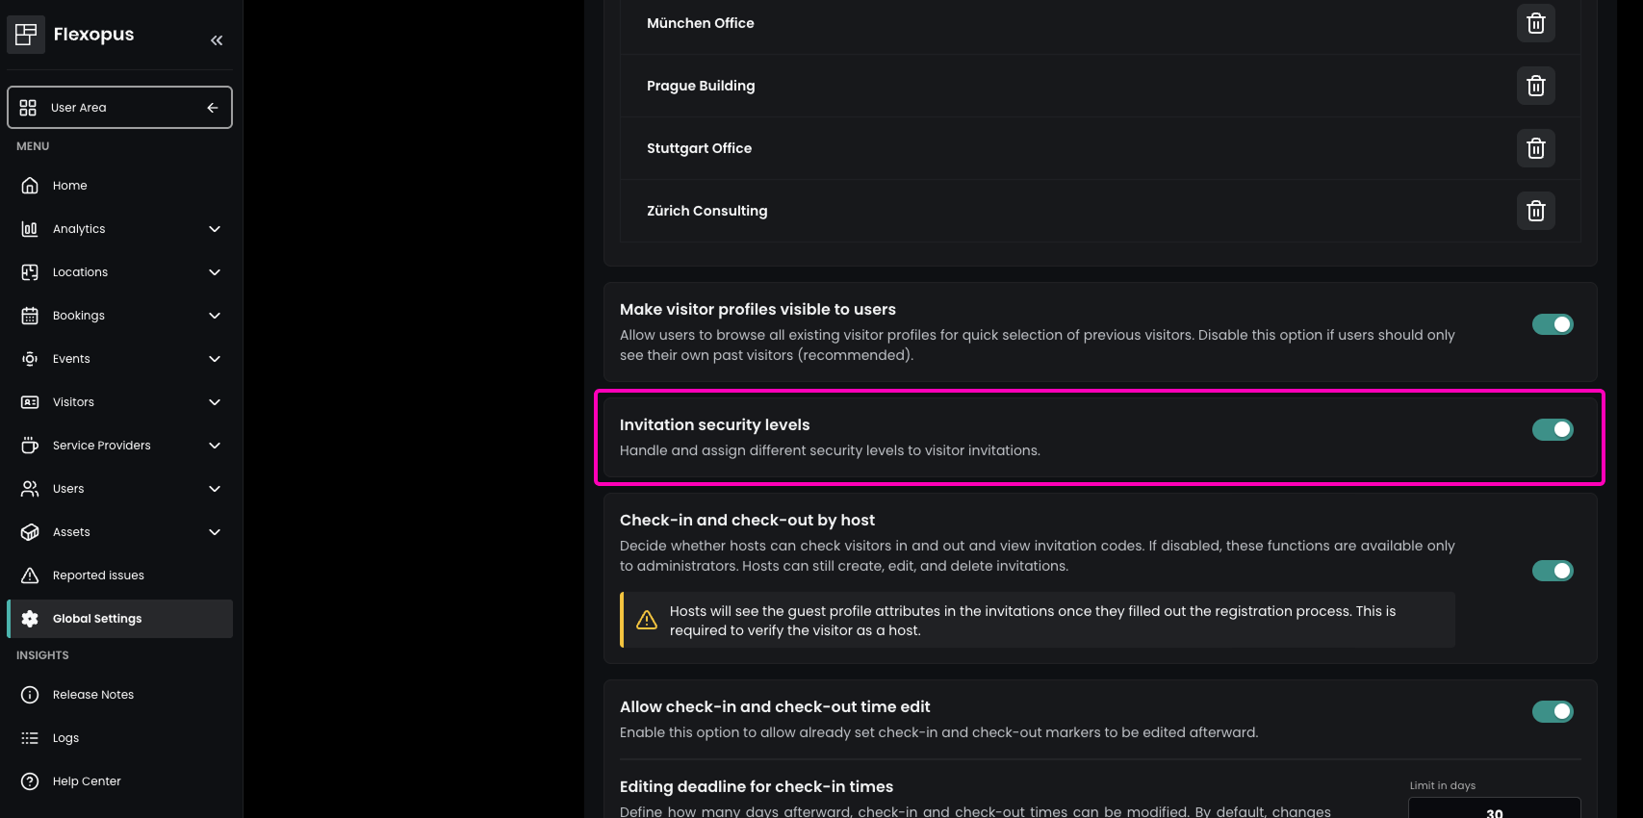
Task: Open the Home menu item
Action: coord(69,186)
